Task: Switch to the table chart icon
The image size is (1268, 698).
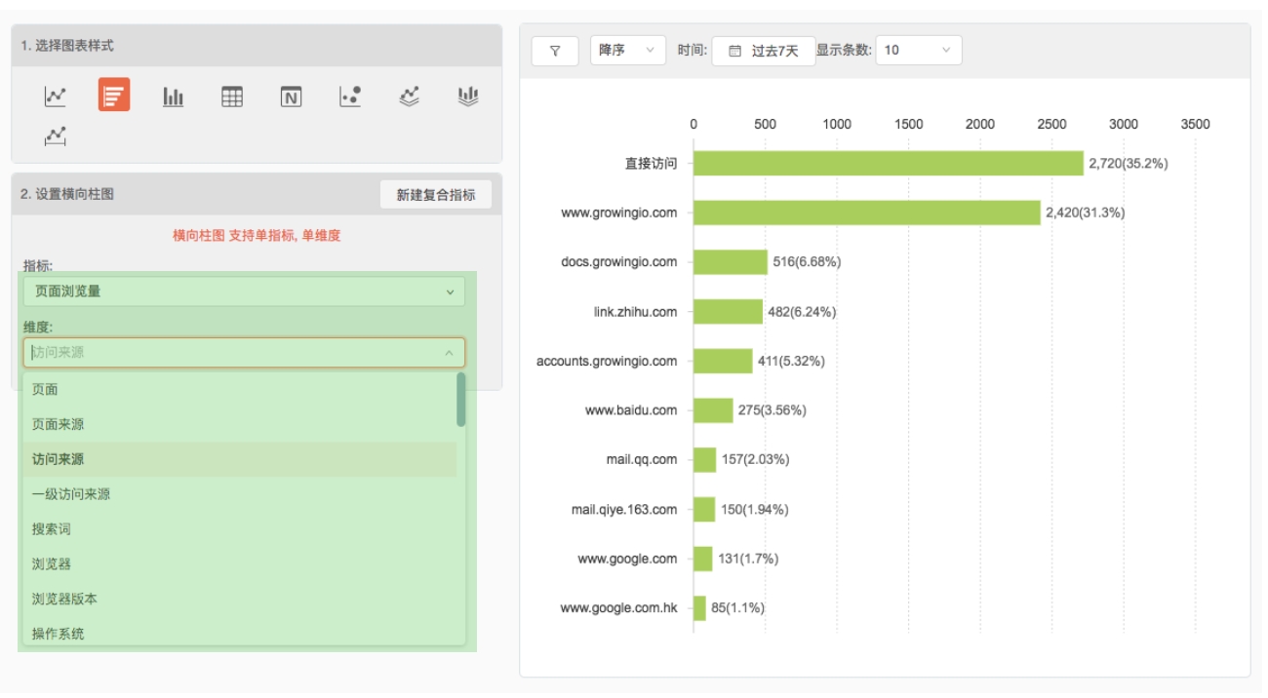Action: pos(232,96)
